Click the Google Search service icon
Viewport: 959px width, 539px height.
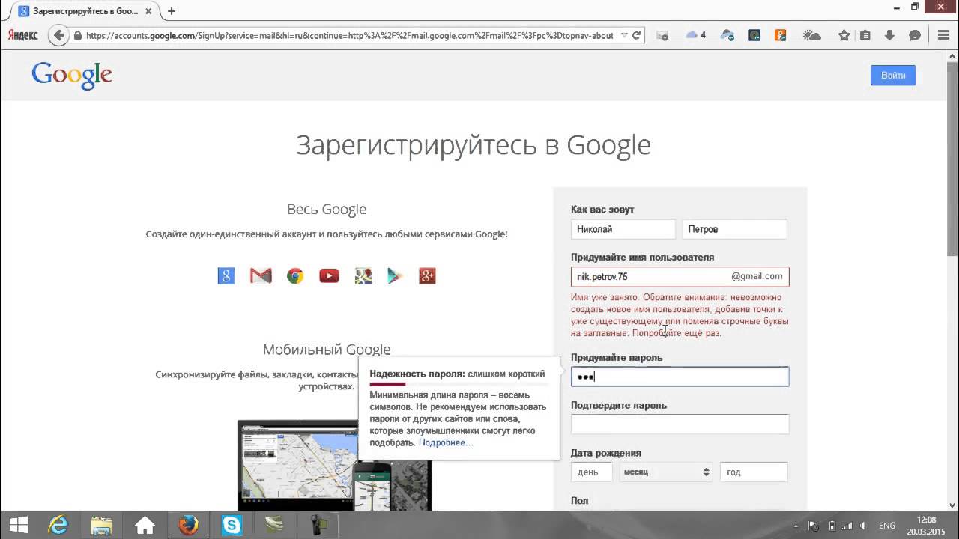(x=226, y=276)
